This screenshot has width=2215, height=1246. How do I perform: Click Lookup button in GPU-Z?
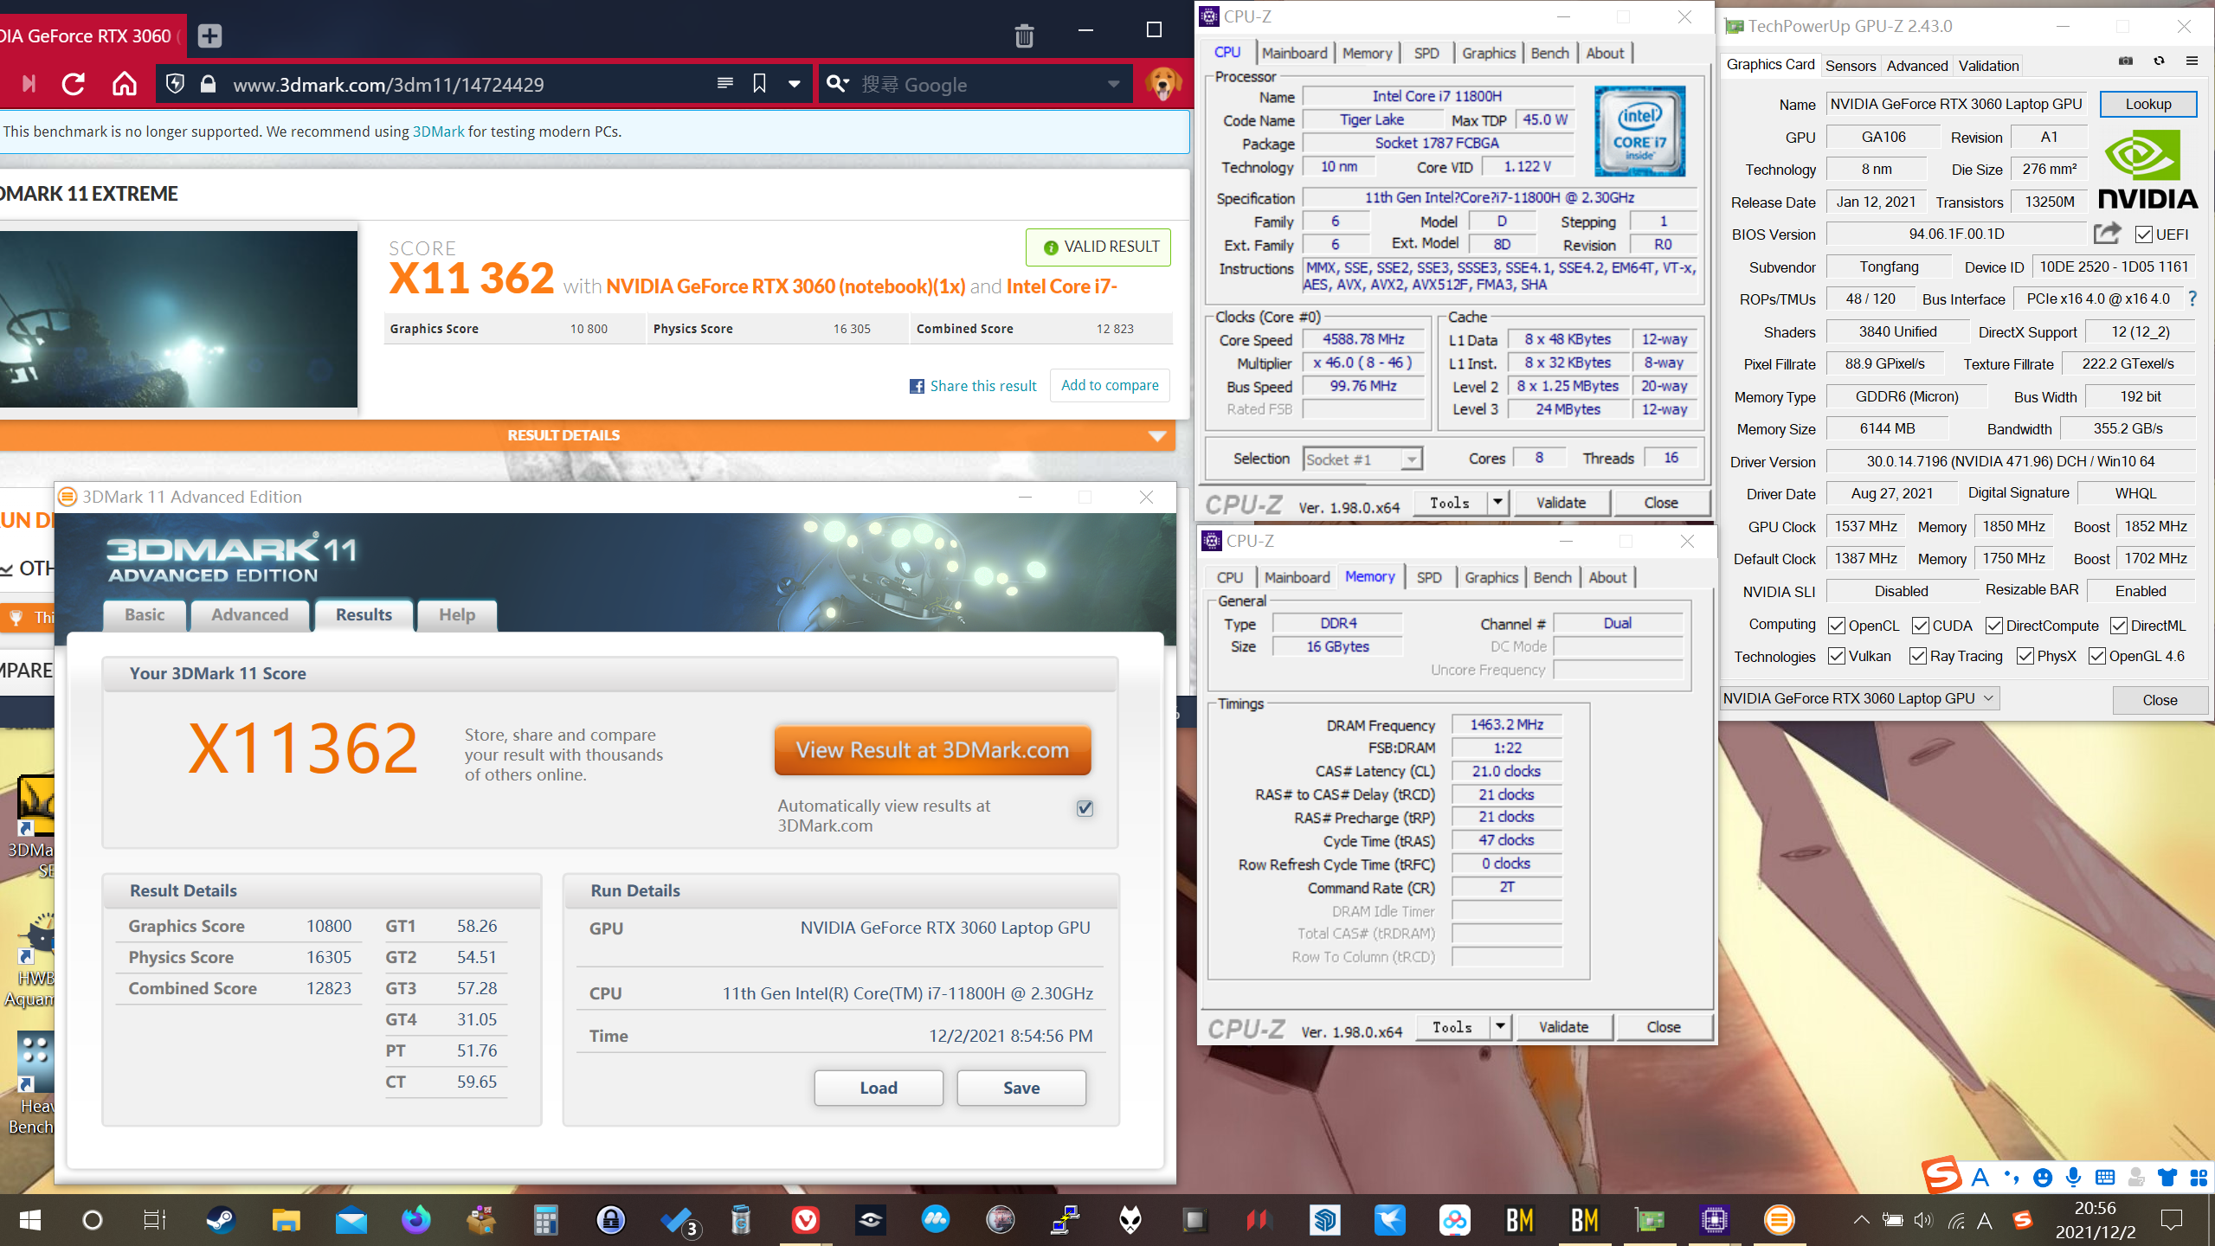(x=2147, y=104)
